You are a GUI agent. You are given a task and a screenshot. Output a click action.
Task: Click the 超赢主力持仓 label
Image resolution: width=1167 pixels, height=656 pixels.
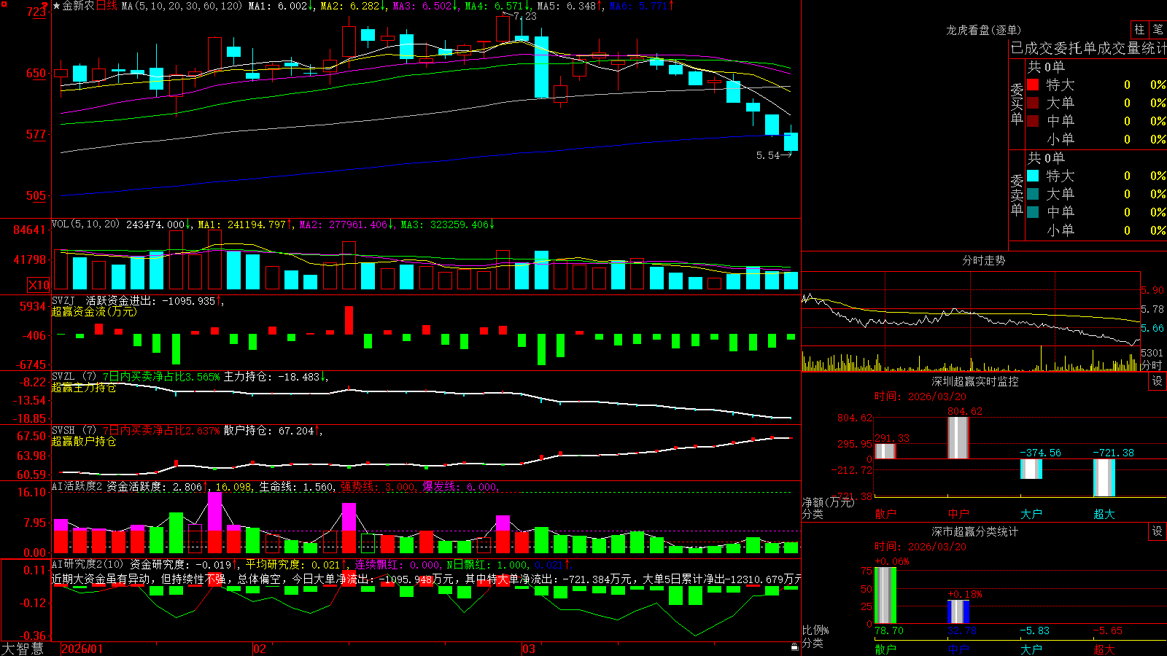pos(84,388)
